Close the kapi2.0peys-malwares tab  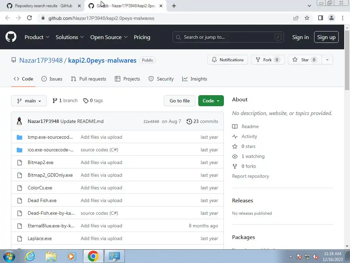pos(161,6)
